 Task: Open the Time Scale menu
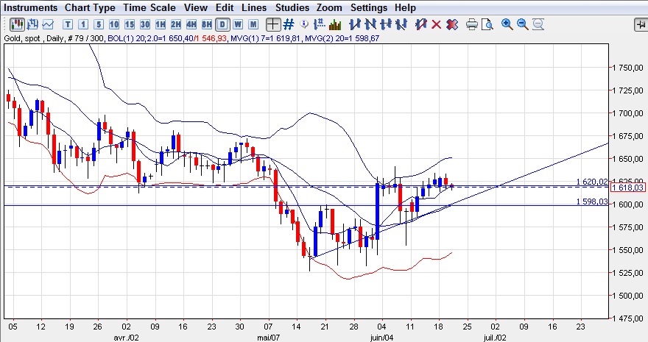pyautogui.click(x=150, y=7)
